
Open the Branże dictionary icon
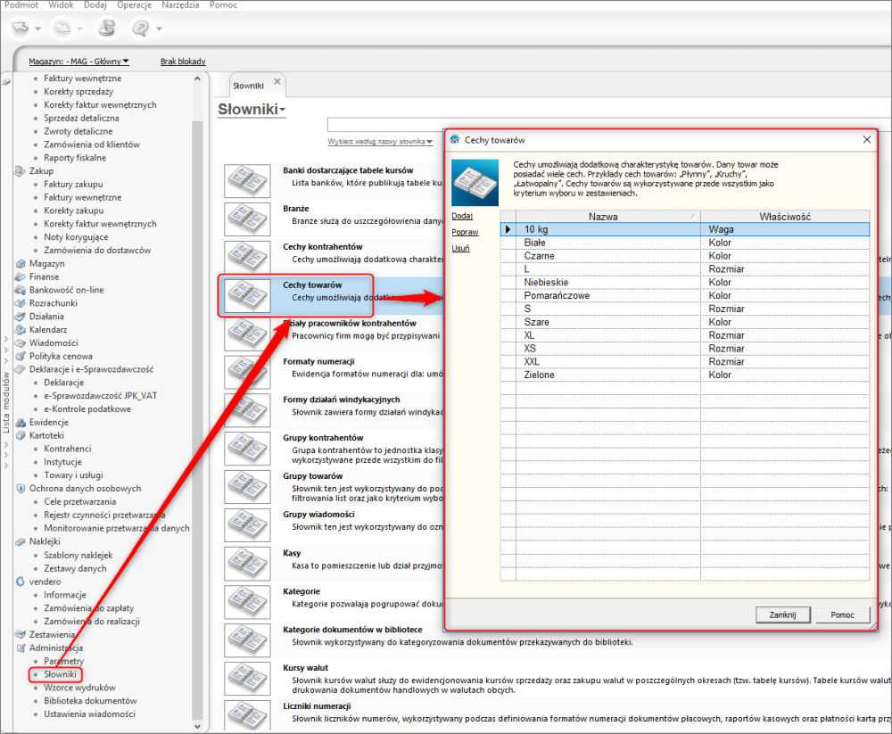click(x=247, y=219)
